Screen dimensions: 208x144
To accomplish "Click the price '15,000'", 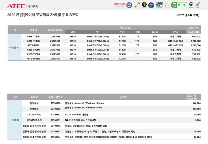I will coord(197,115).
